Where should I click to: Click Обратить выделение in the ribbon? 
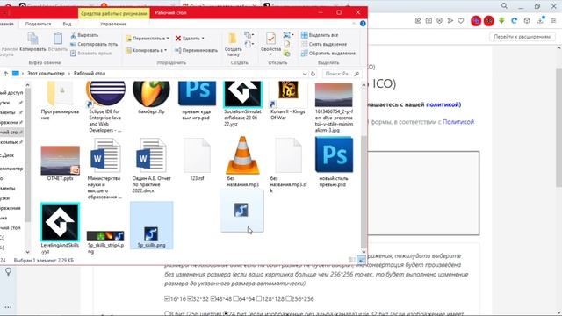328,54
